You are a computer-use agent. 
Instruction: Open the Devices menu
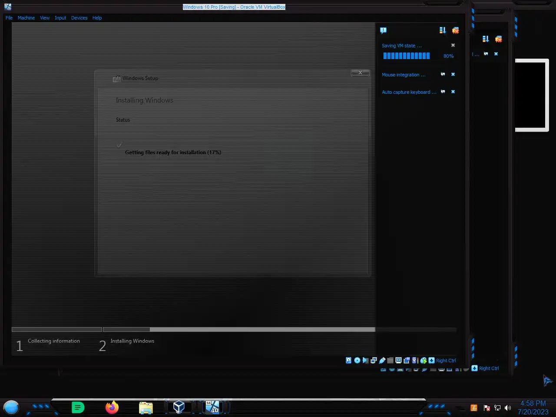click(79, 18)
